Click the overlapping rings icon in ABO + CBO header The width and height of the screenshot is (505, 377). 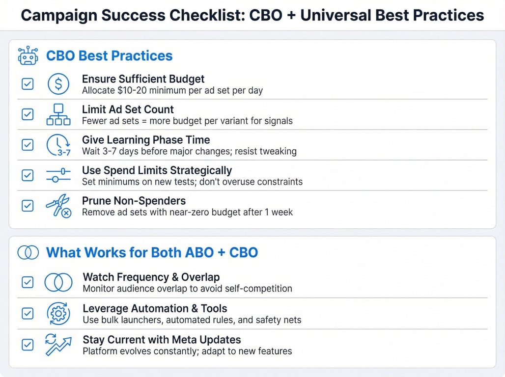tap(28, 253)
